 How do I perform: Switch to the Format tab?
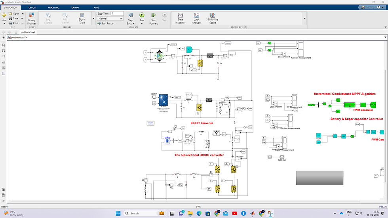pos(75,8)
